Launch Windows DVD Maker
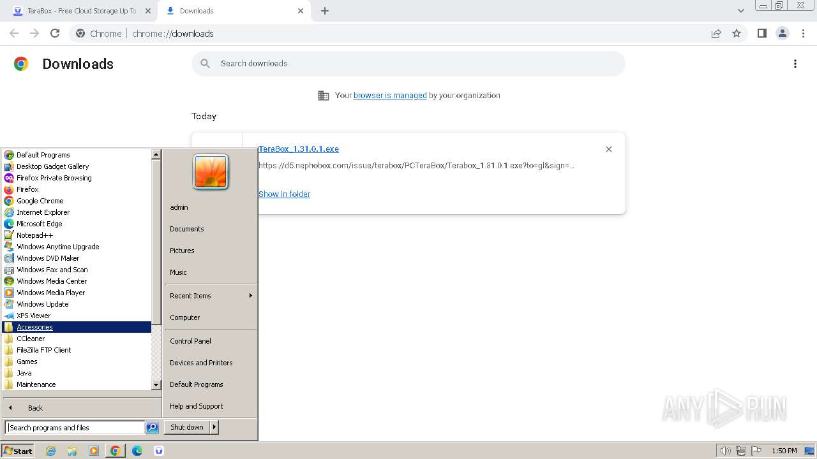This screenshot has height=459, width=817. (x=77, y=258)
